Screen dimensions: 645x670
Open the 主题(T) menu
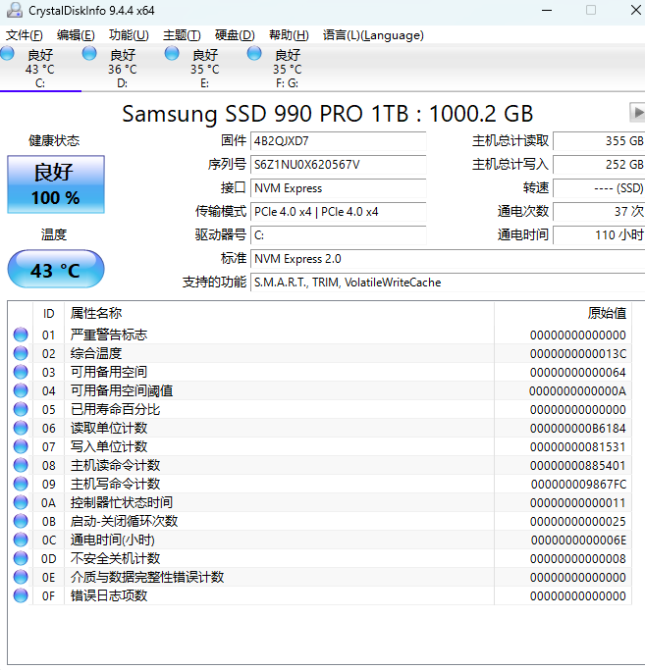pos(182,35)
